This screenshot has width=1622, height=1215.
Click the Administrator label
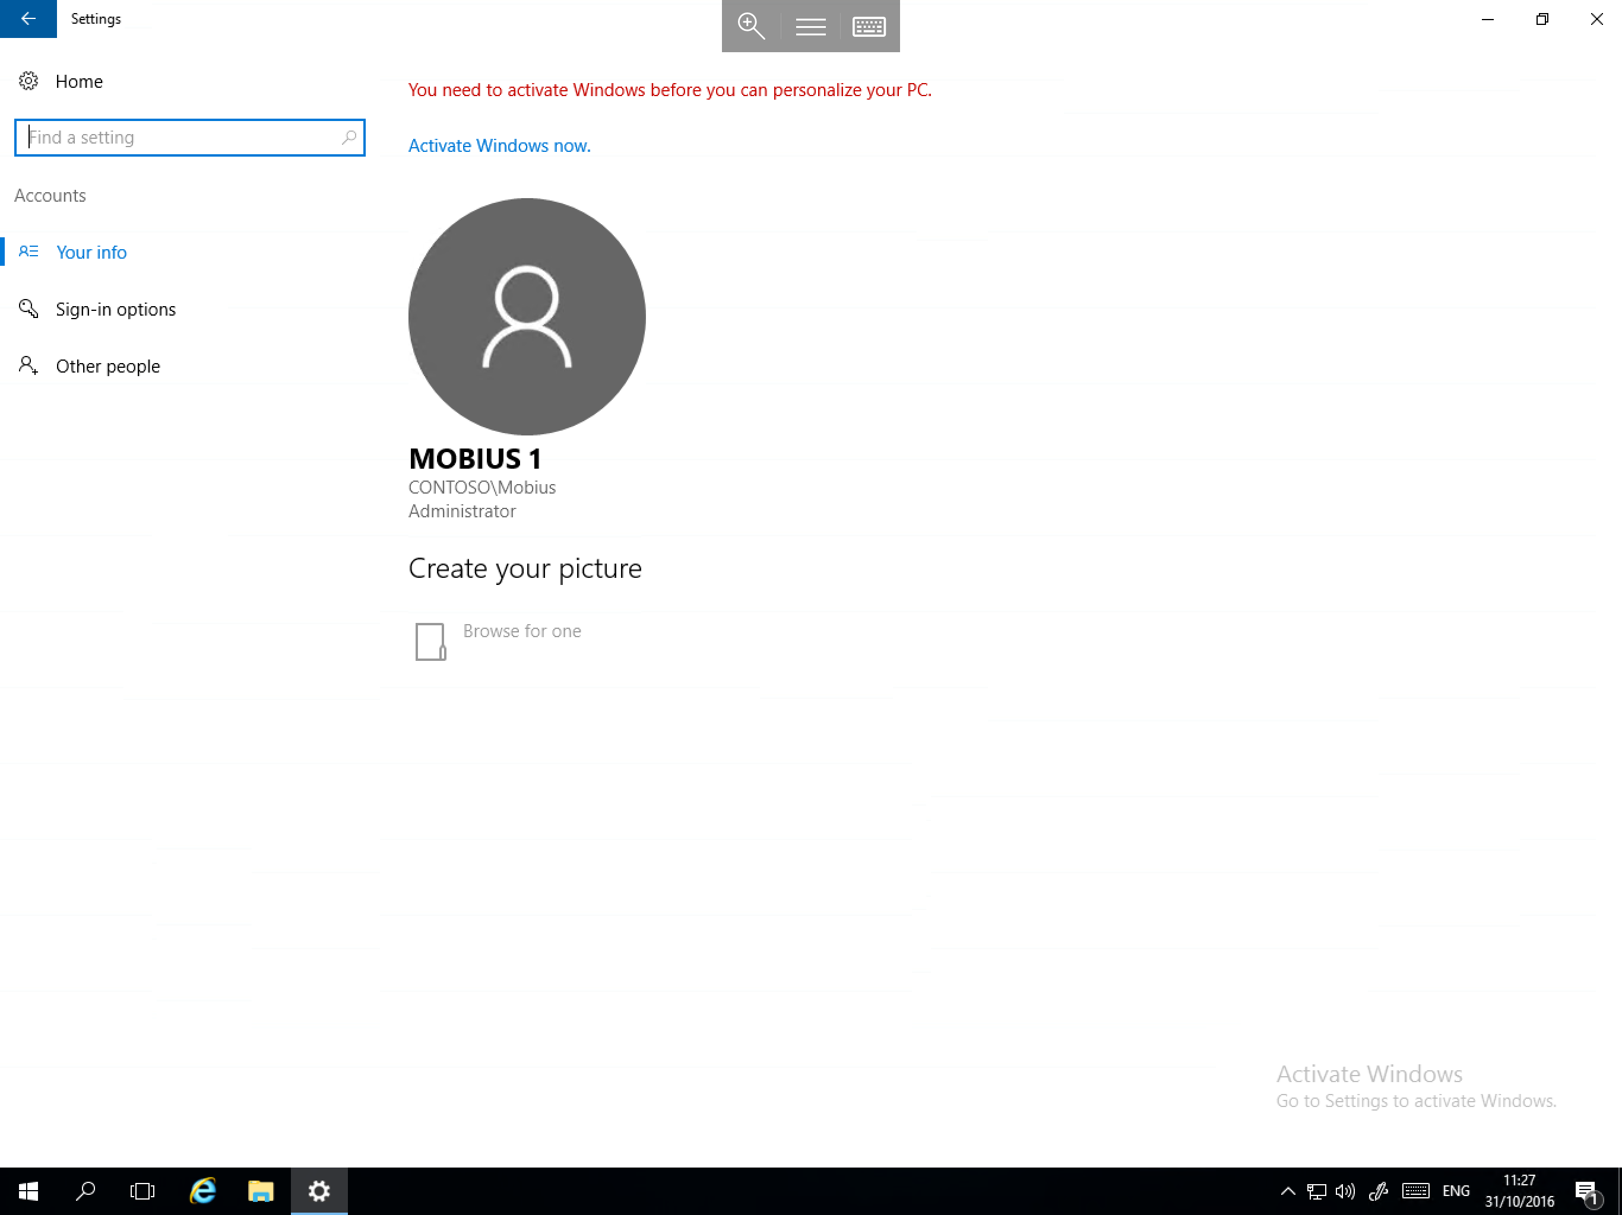(x=462, y=511)
